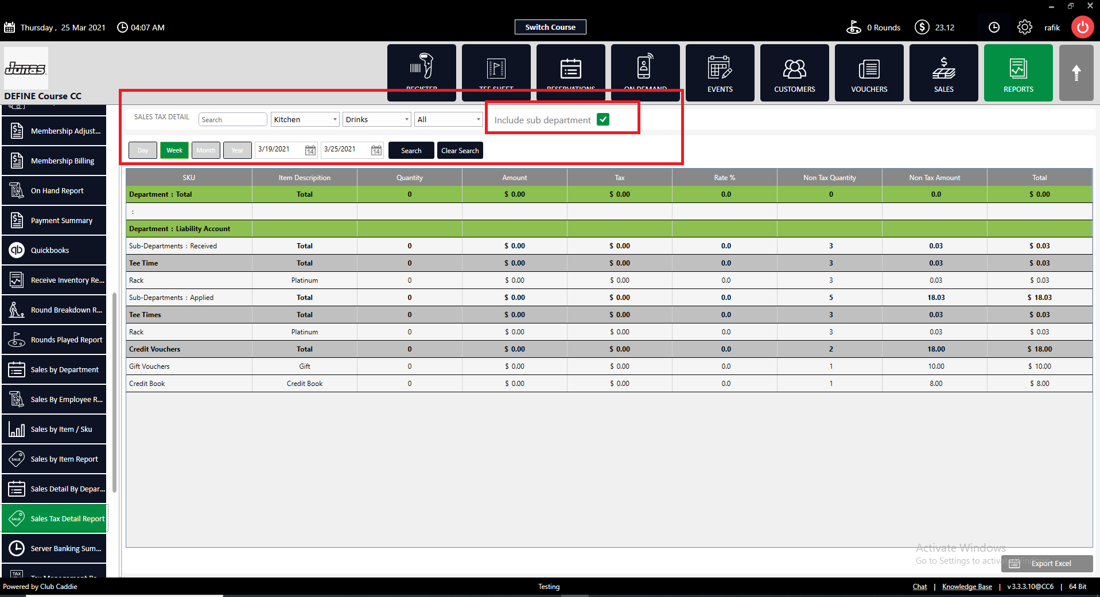Click the Jonas logo
1100x597 pixels.
(26, 68)
